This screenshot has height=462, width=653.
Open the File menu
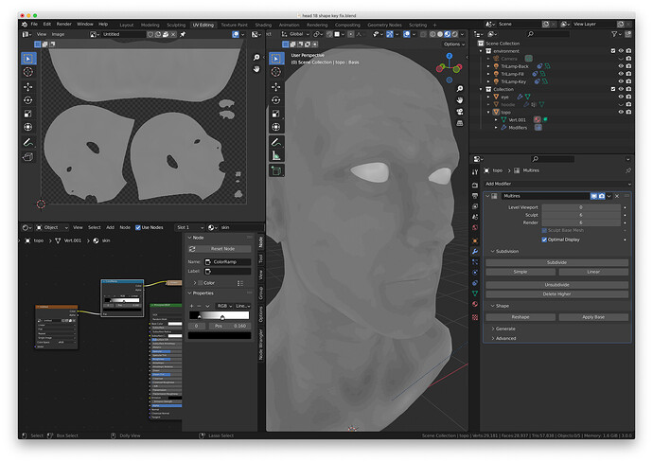tap(34, 25)
